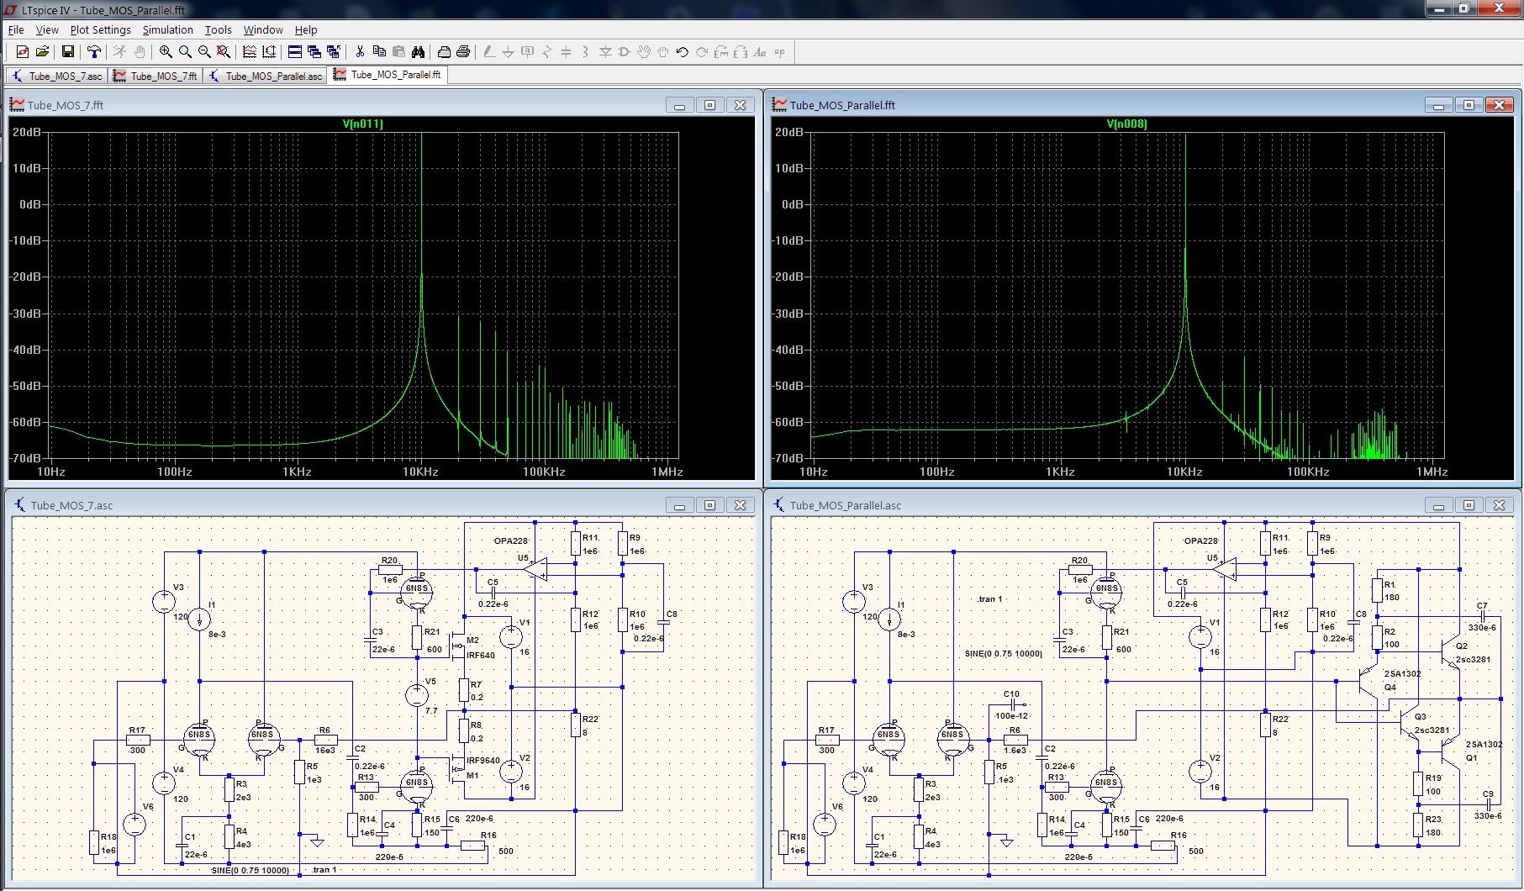Open the Plot Settings menu
This screenshot has height=891, width=1524.
[100, 29]
